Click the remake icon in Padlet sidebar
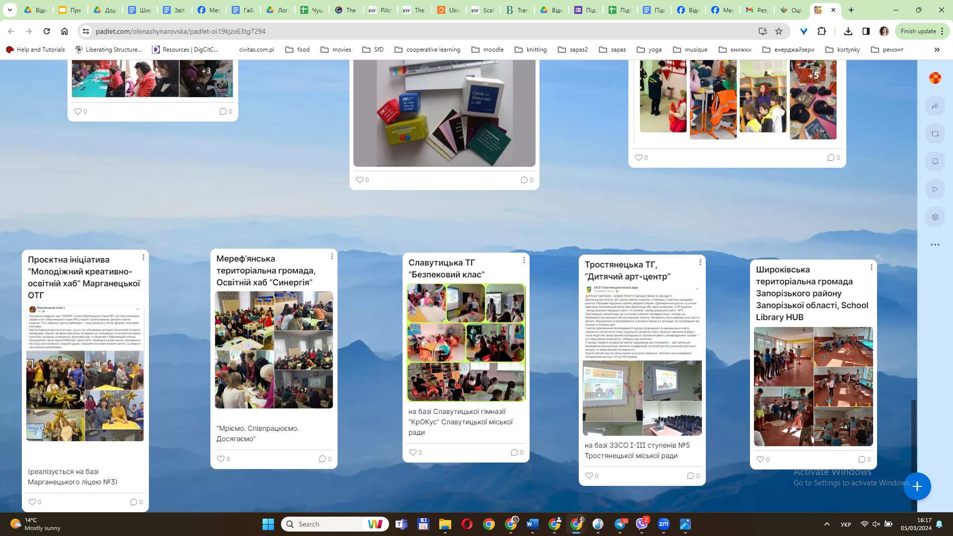This screenshot has height=536, width=953. [x=935, y=134]
